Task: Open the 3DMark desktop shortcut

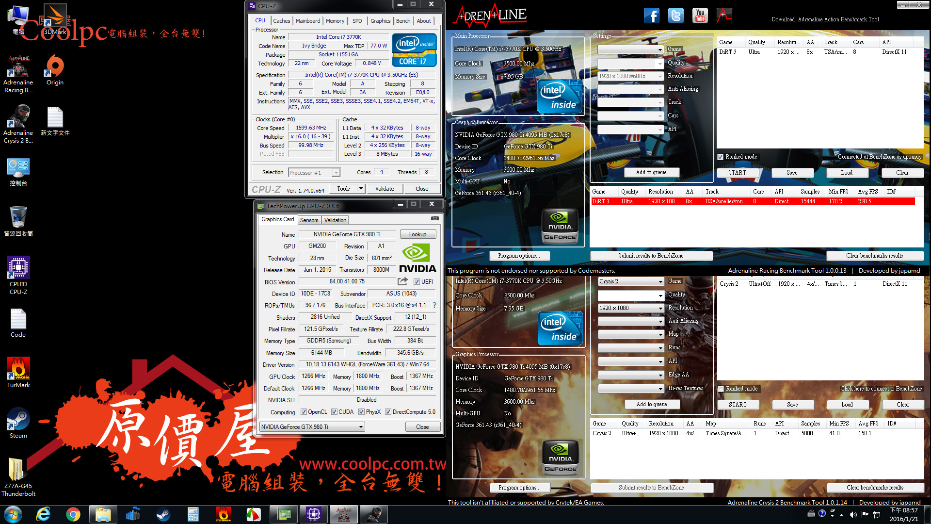Action: pos(55,20)
